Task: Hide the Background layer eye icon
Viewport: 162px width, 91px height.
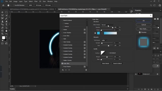Action: point(136,74)
